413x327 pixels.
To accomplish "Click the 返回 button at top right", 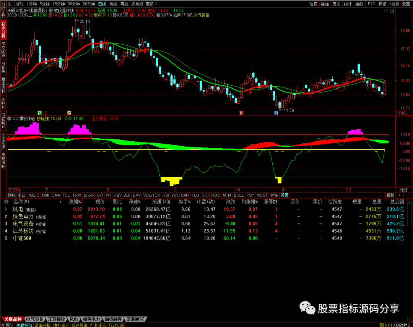I will (x=406, y=4).
